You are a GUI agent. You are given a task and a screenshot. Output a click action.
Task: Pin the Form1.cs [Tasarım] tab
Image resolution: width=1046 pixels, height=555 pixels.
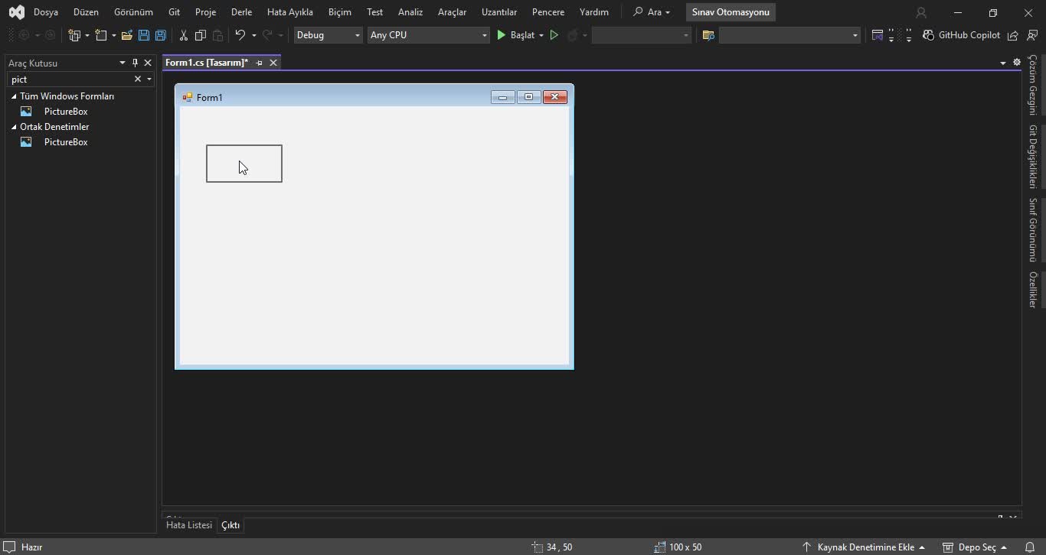click(x=259, y=63)
